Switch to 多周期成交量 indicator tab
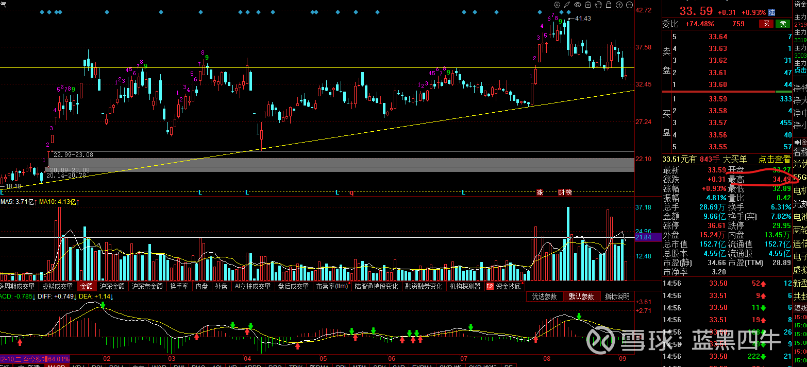 (17, 286)
